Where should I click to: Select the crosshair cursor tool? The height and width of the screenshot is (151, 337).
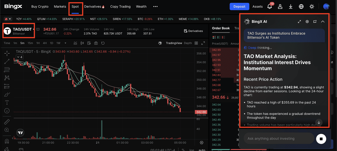(7, 53)
